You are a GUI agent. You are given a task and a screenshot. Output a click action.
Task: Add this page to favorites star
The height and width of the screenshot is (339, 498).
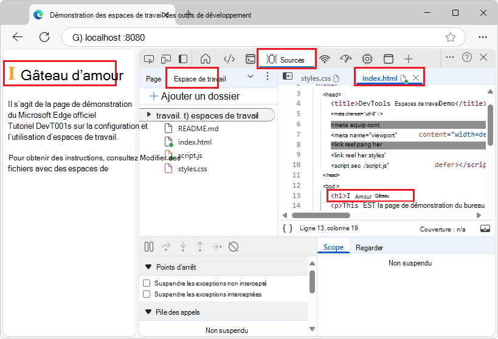[x=451, y=38]
